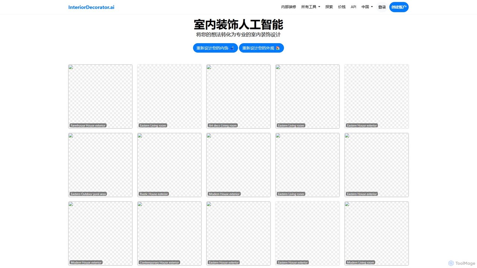
Task: Click the subtitle 将您的想法转化为专业的室内装饰设计
Action: [x=238, y=35]
